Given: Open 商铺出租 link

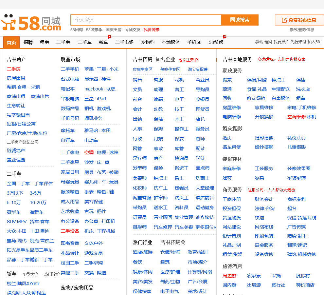Looking at the screenshot, I should tap(16, 96).
